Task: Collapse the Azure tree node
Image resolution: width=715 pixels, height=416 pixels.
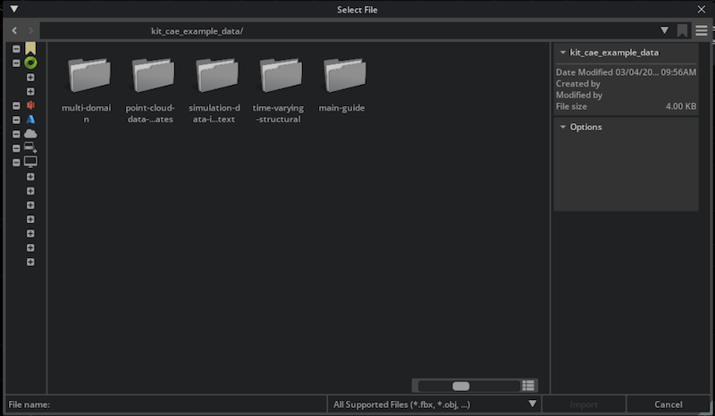Action: coord(16,120)
